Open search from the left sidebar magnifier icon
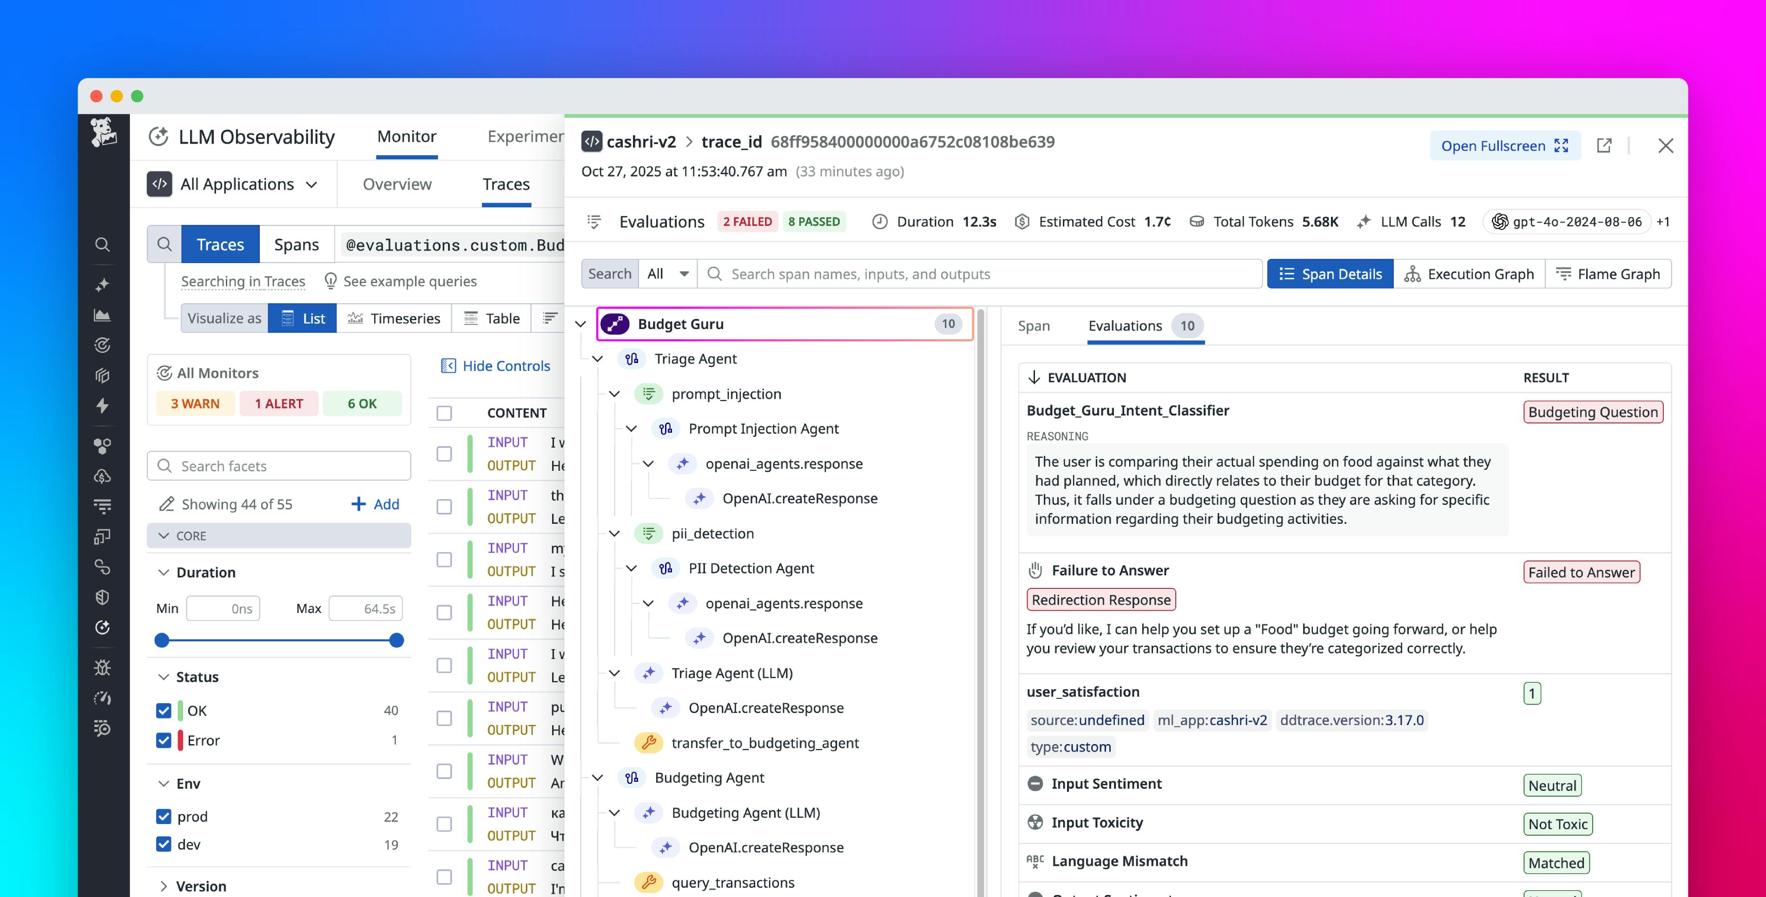The image size is (1766, 897). click(102, 245)
